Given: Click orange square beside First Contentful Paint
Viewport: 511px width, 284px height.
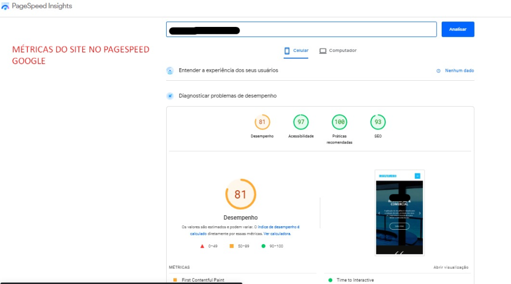Looking at the screenshot, I should coord(175,280).
